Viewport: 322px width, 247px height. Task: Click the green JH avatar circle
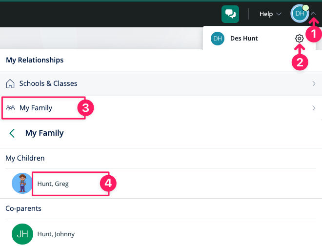click(x=22, y=234)
